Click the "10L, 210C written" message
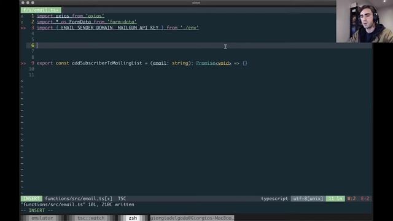Image resolution: width=393 pixels, height=221 pixels. [111, 204]
